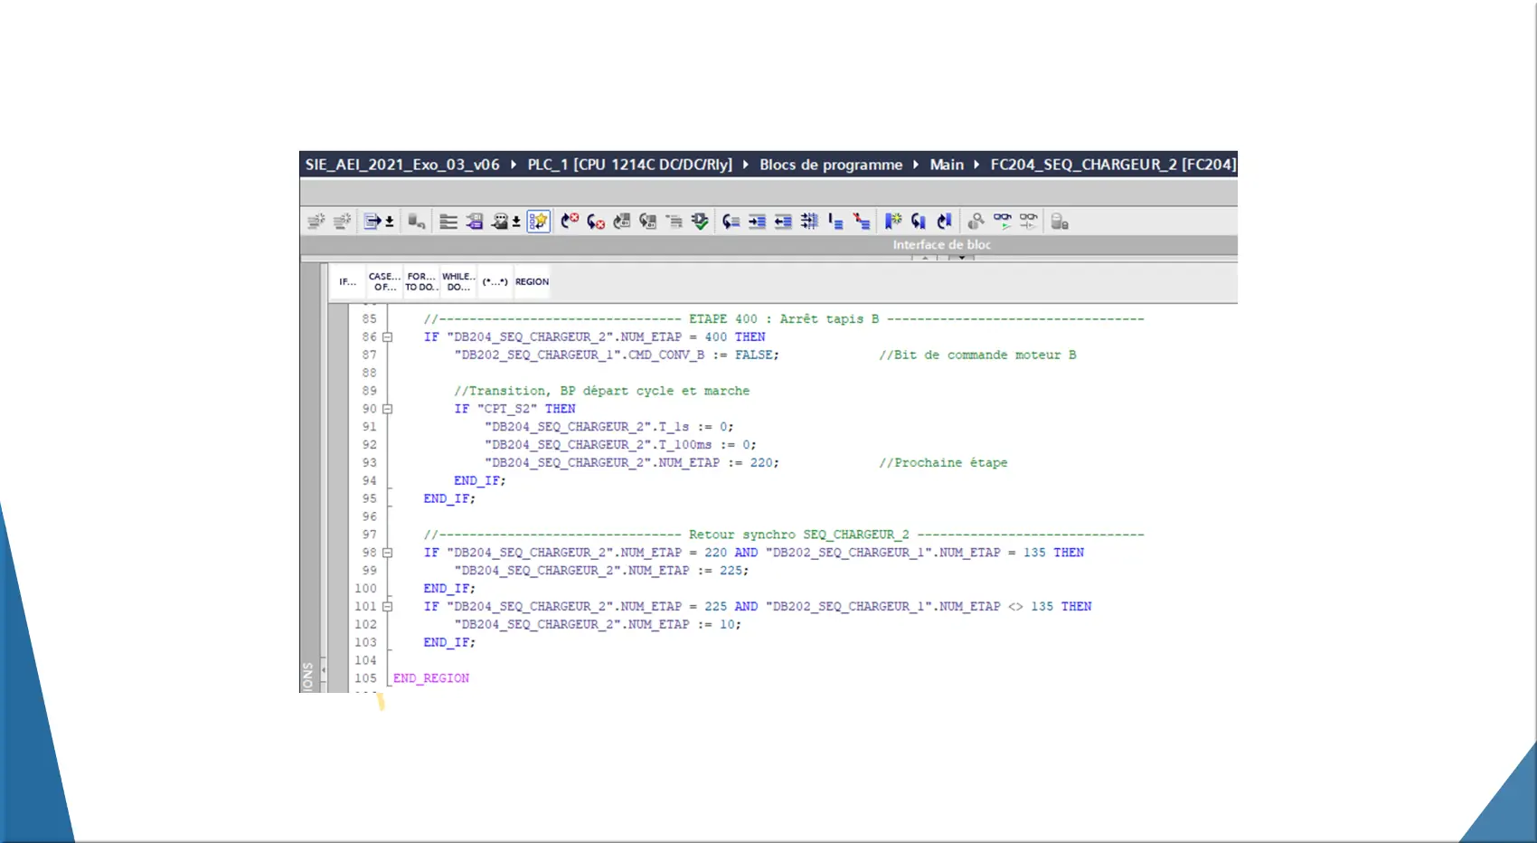Click the PLC_1 [CPU 1214C DC/DC/Rly] breadcrumb
This screenshot has width=1537, height=843.
click(630, 165)
